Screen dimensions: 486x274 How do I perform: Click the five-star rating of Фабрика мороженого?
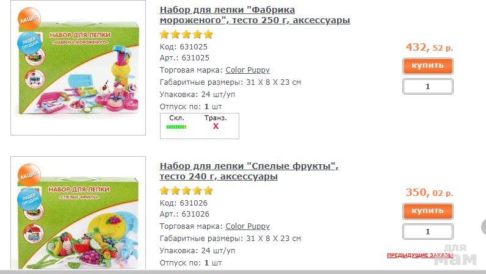[x=186, y=34]
